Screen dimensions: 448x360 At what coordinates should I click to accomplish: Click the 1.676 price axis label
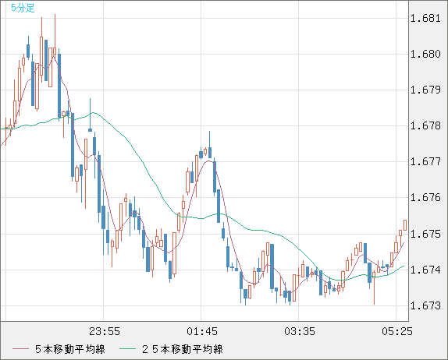(425, 197)
